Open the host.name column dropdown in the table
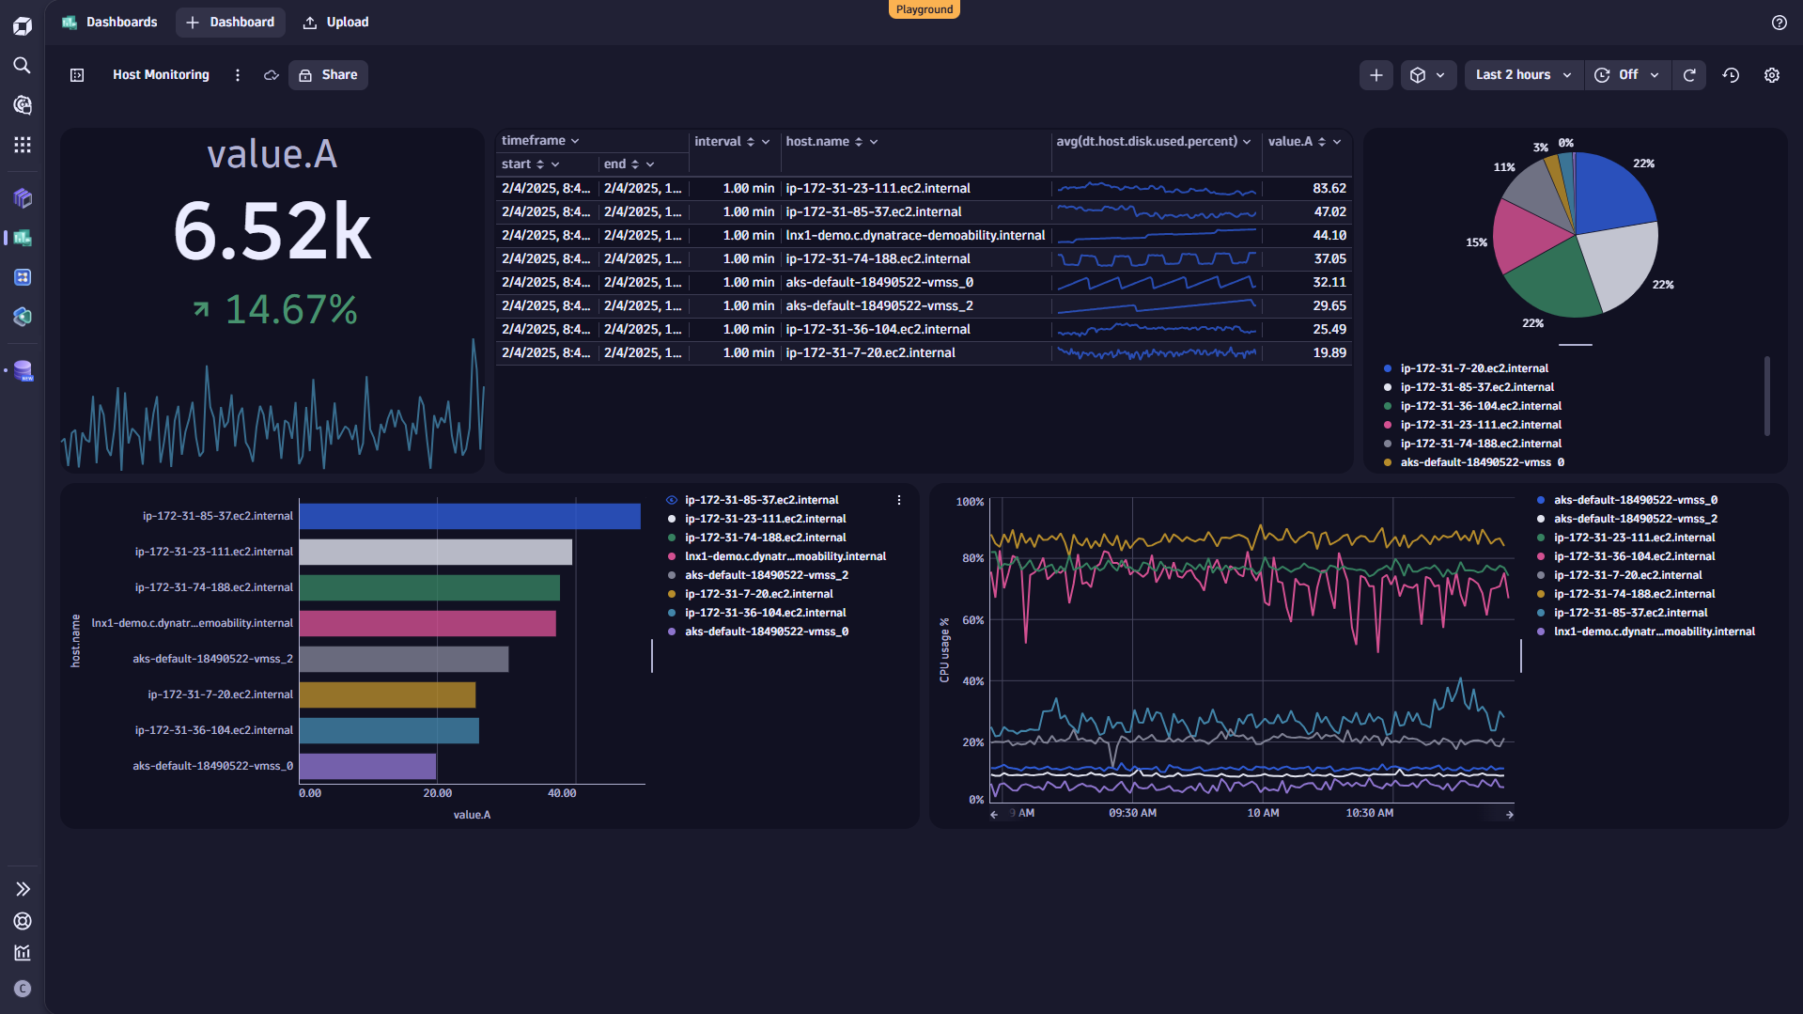The height and width of the screenshot is (1014, 1803). tap(874, 141)
